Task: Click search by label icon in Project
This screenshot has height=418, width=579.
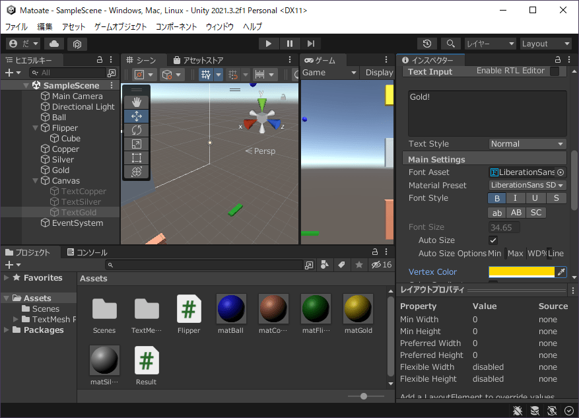Action: click(341, 265)
